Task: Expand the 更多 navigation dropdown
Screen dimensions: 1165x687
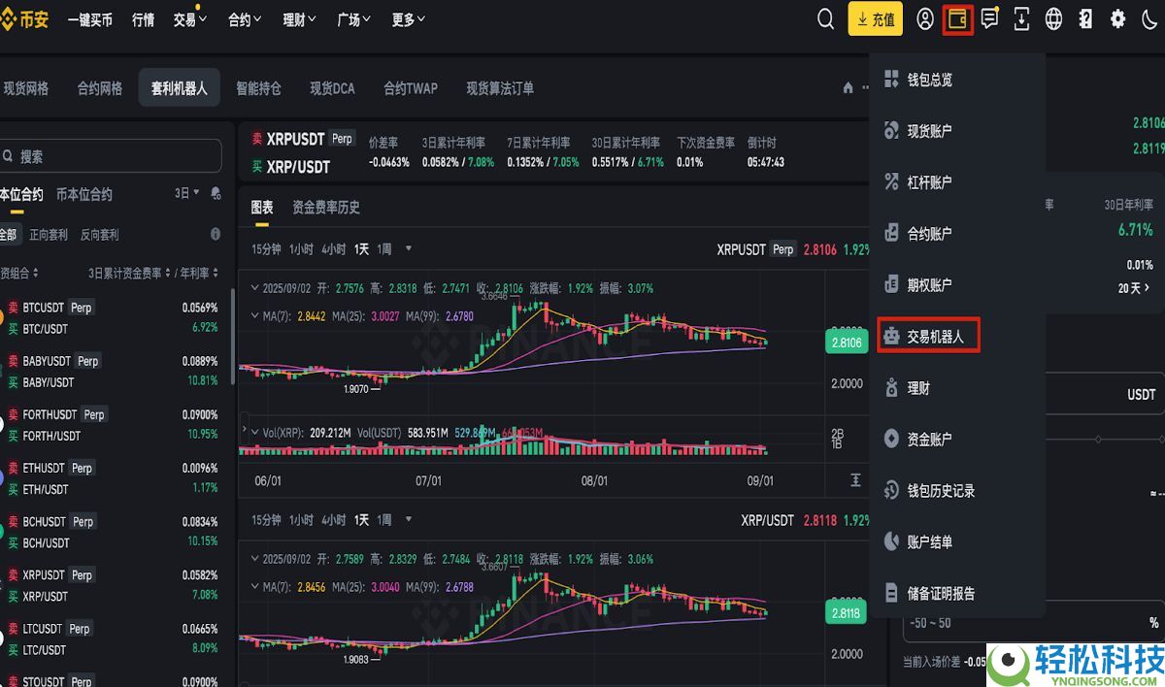Action: click(408, 18)
